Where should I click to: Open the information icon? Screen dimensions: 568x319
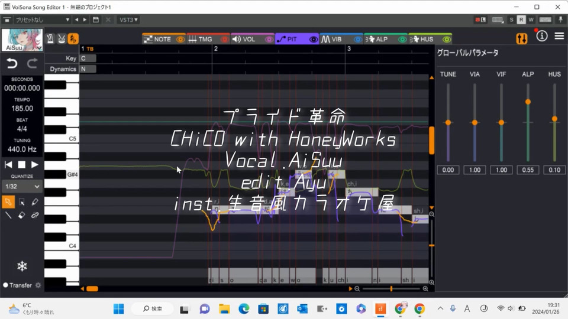point(541,36)
